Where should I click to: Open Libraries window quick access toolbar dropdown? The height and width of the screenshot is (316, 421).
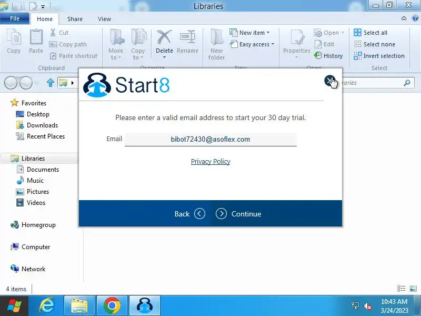[43, 6]
